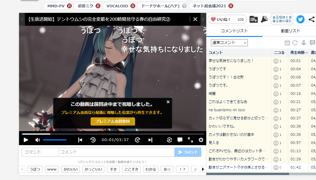316x180 pixels.
Task: Show more quick comments right arrow
Action: (203, 169)
